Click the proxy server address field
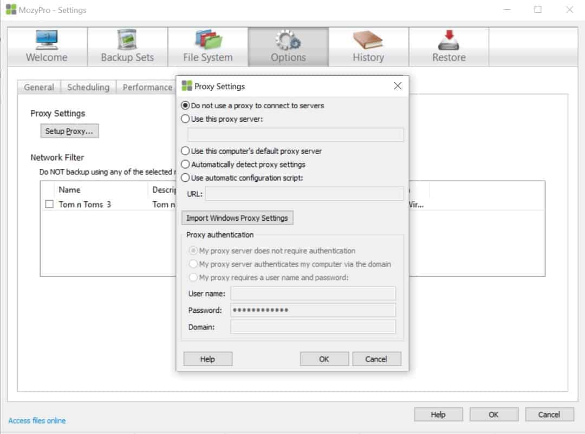The height and width of the screenshot is (434, 585). 296,135
